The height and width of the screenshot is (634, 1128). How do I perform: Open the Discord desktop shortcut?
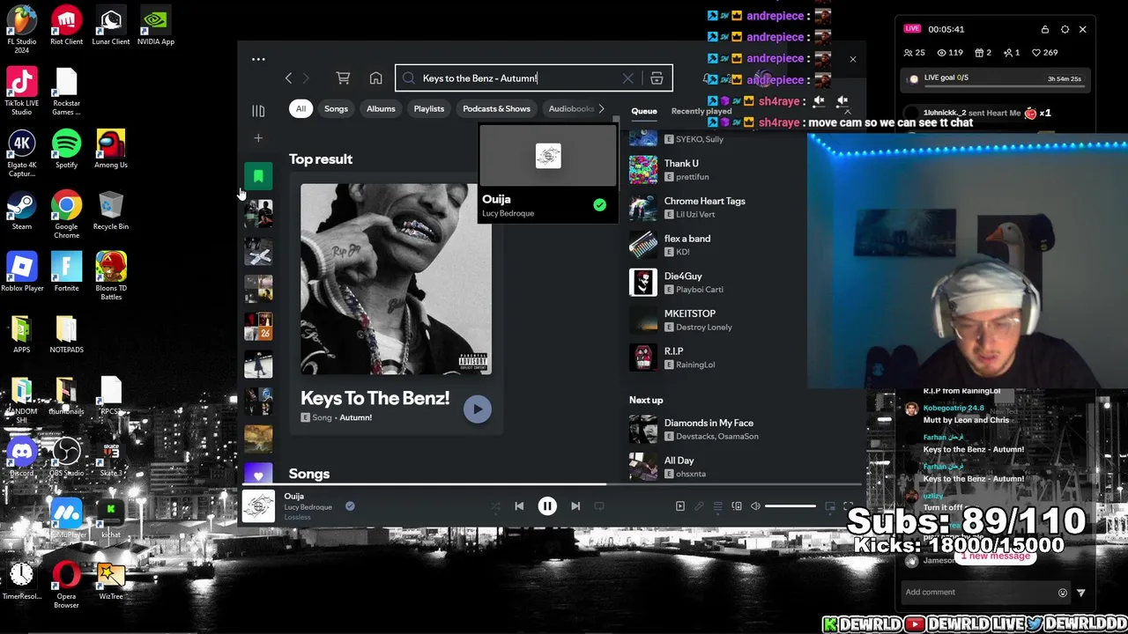22,458
